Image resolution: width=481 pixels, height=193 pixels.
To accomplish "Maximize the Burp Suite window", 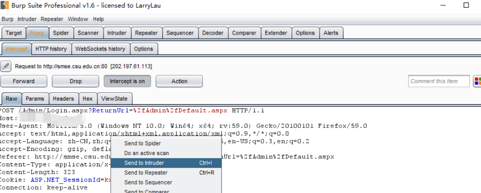I will 466,5.
